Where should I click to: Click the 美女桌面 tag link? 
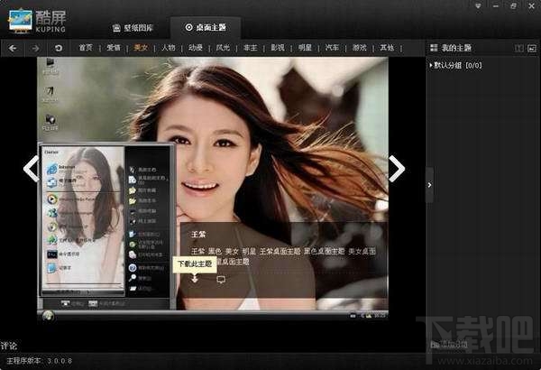(362, 252)
